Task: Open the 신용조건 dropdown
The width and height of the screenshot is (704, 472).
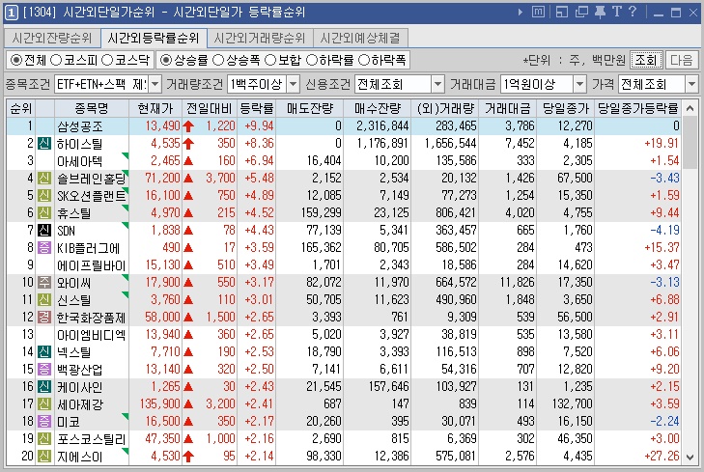Action: click(437, 84)
